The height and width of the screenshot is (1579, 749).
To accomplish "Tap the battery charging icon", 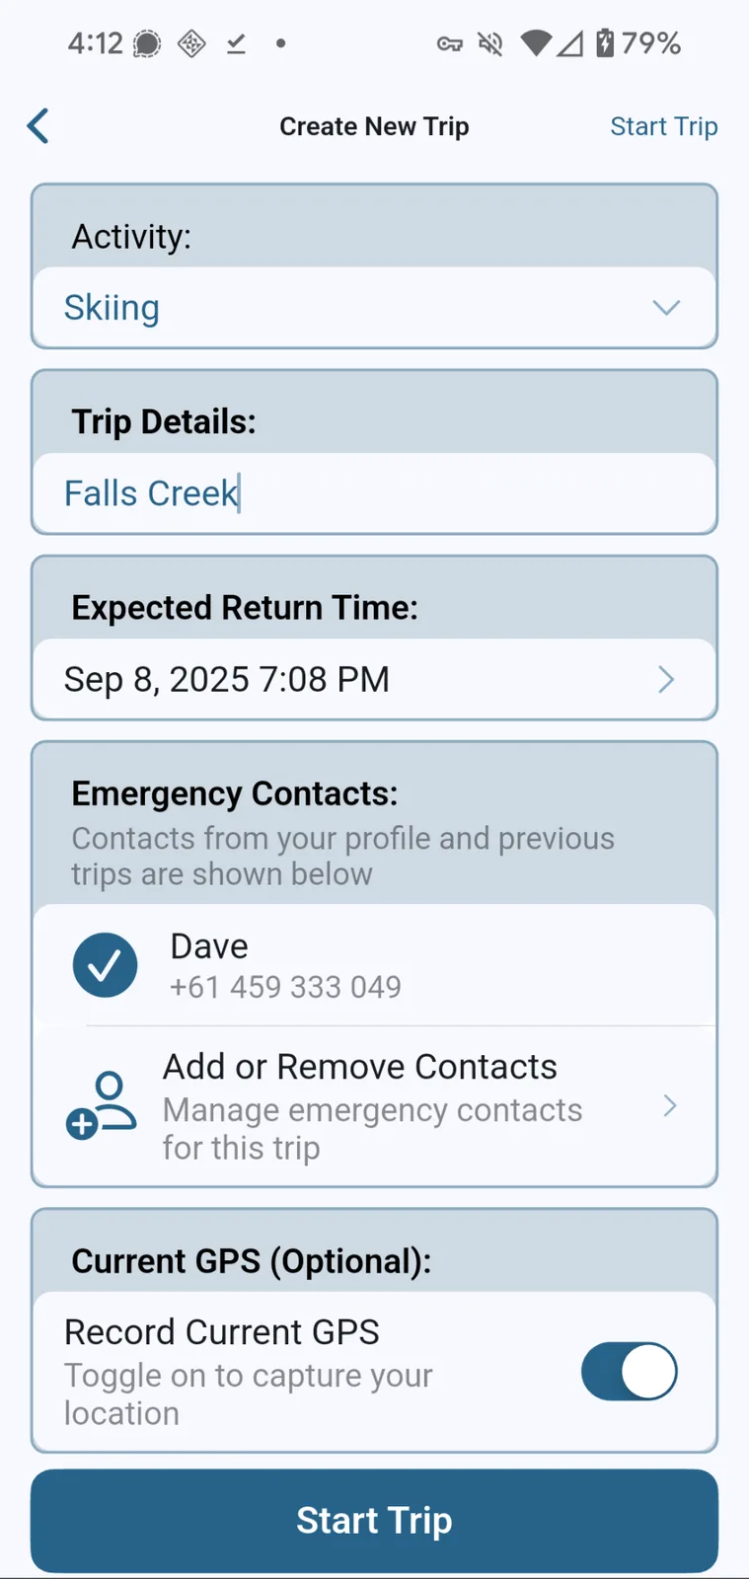I will click(x=605, y=43).
